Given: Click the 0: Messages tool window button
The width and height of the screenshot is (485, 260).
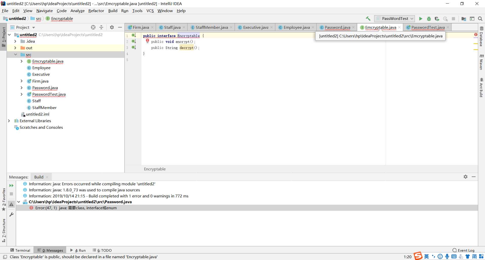Looking at the screenshot, I should tap(50, 250).
